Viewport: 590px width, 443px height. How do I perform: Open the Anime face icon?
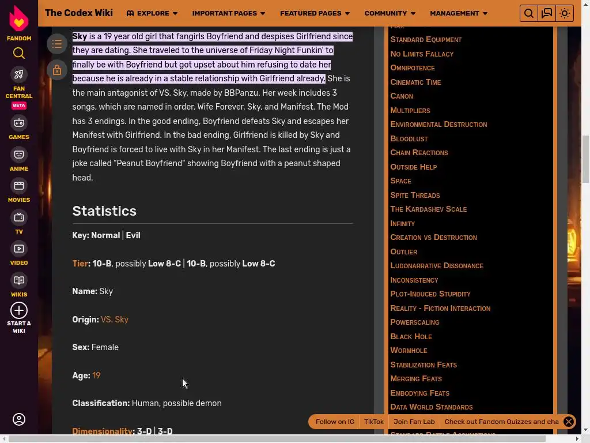[x=19, y=155]
